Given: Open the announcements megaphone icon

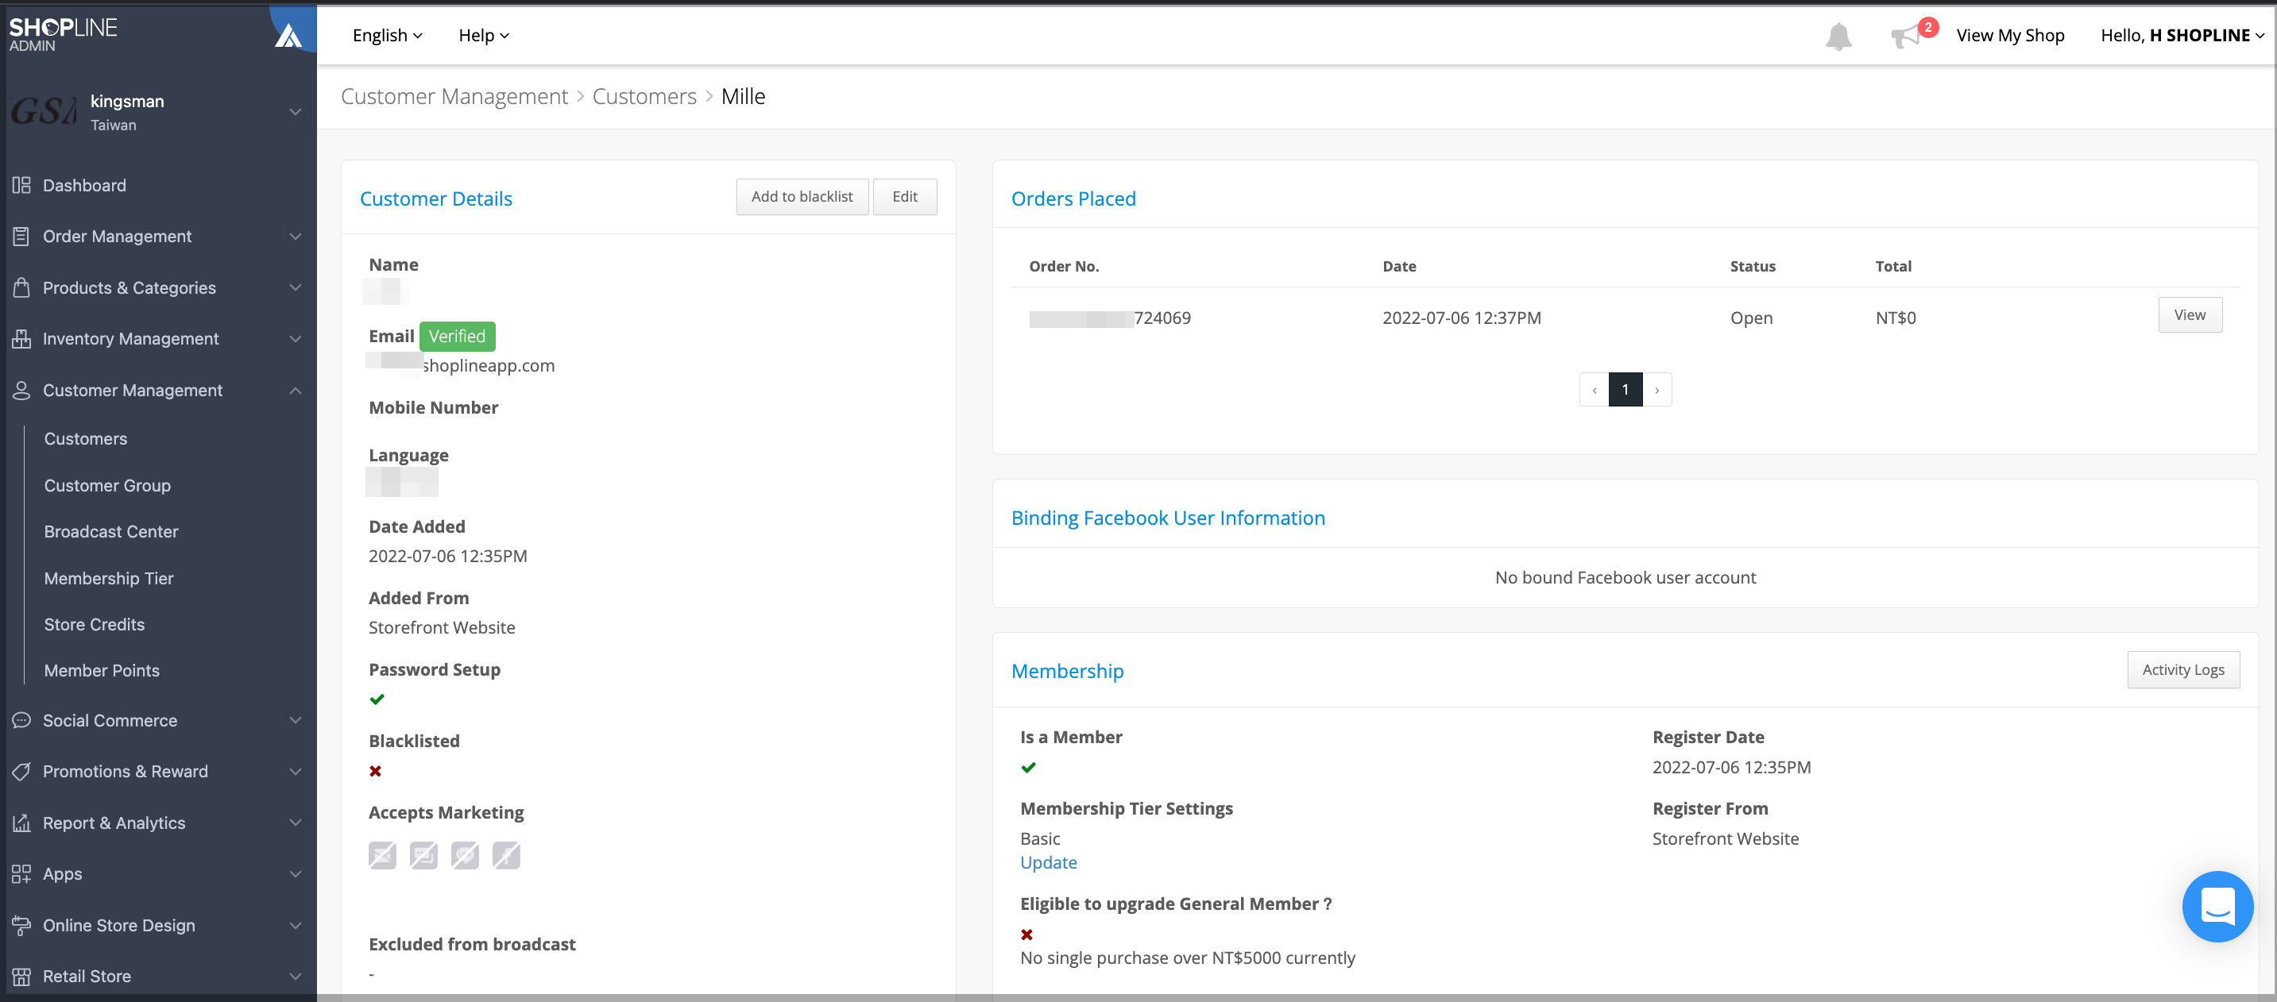Looking at the screenshot, I should 1905,37.
